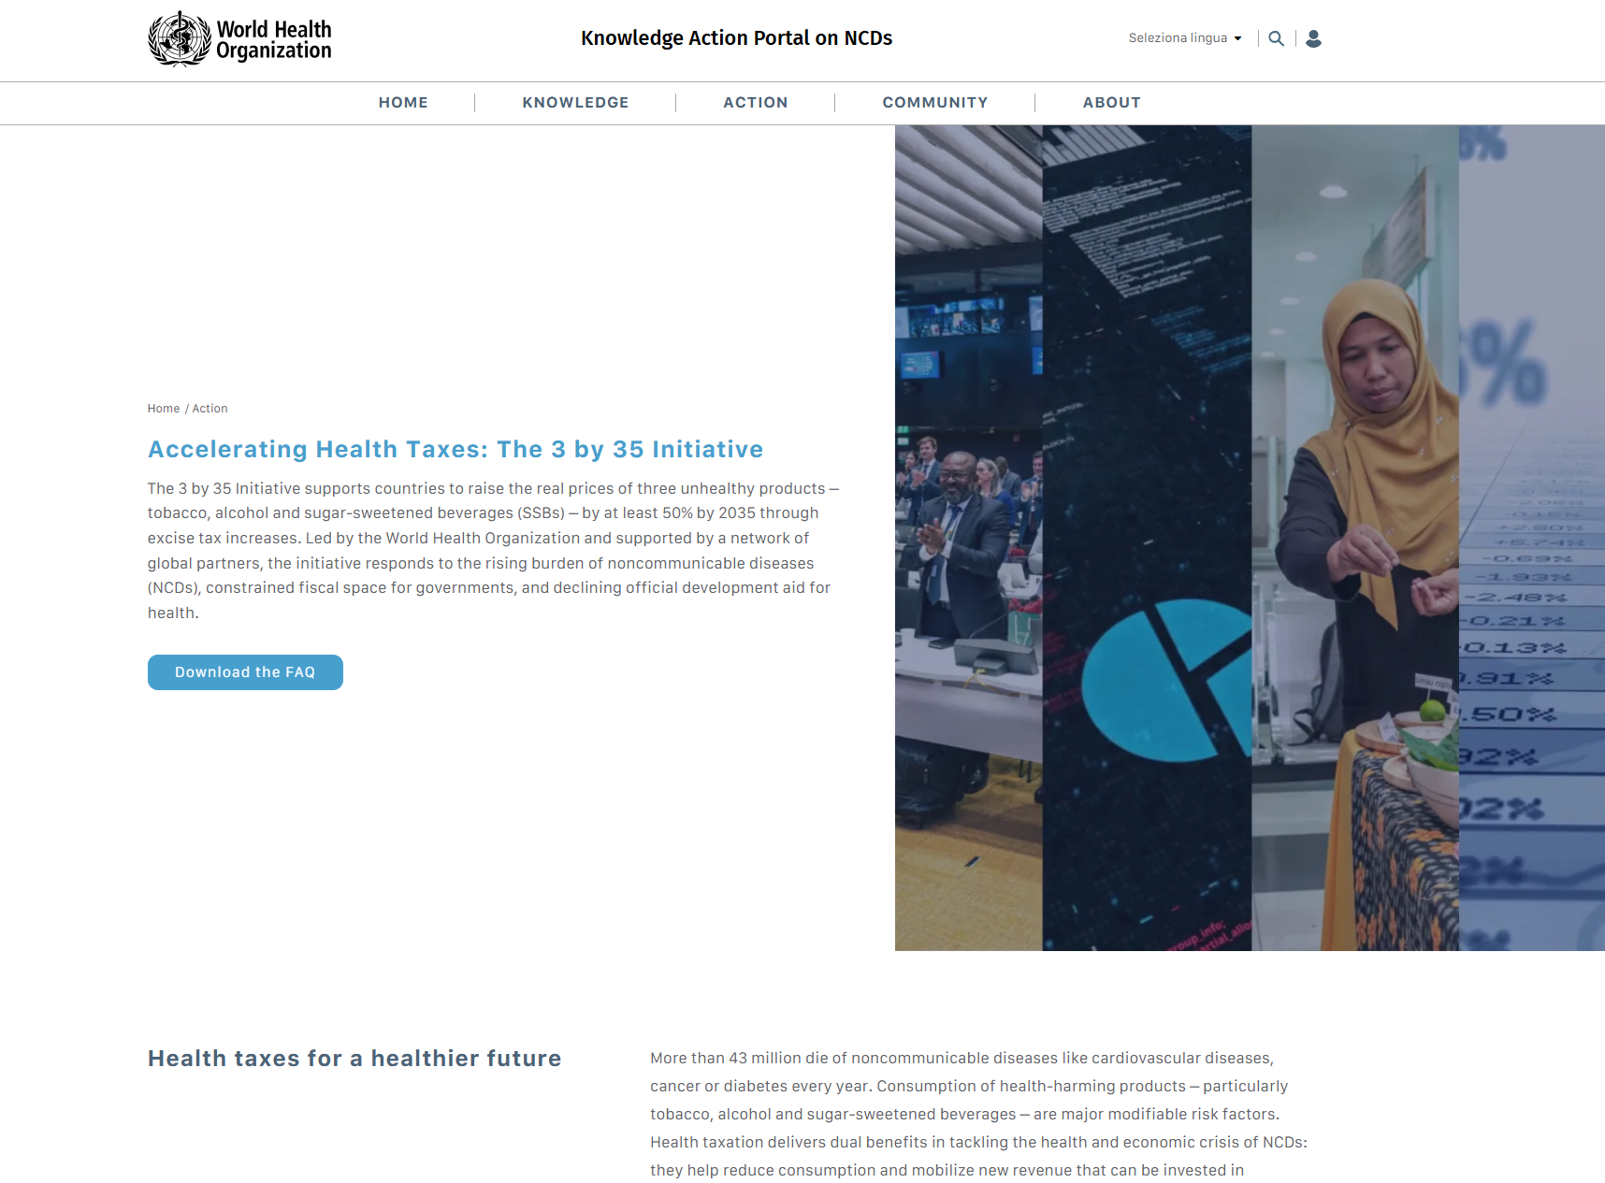Click the World Health Organization emblem logo

(x=180, y=39)
